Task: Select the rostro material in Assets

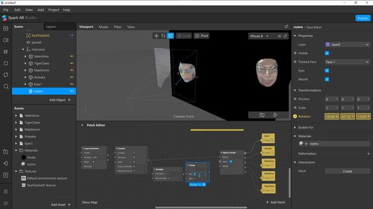Action: tap(31, 164)
